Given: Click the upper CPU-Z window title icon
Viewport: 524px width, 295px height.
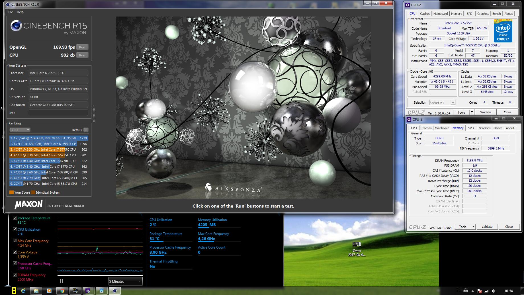Looking at the screenshot, I should (408, 5).
